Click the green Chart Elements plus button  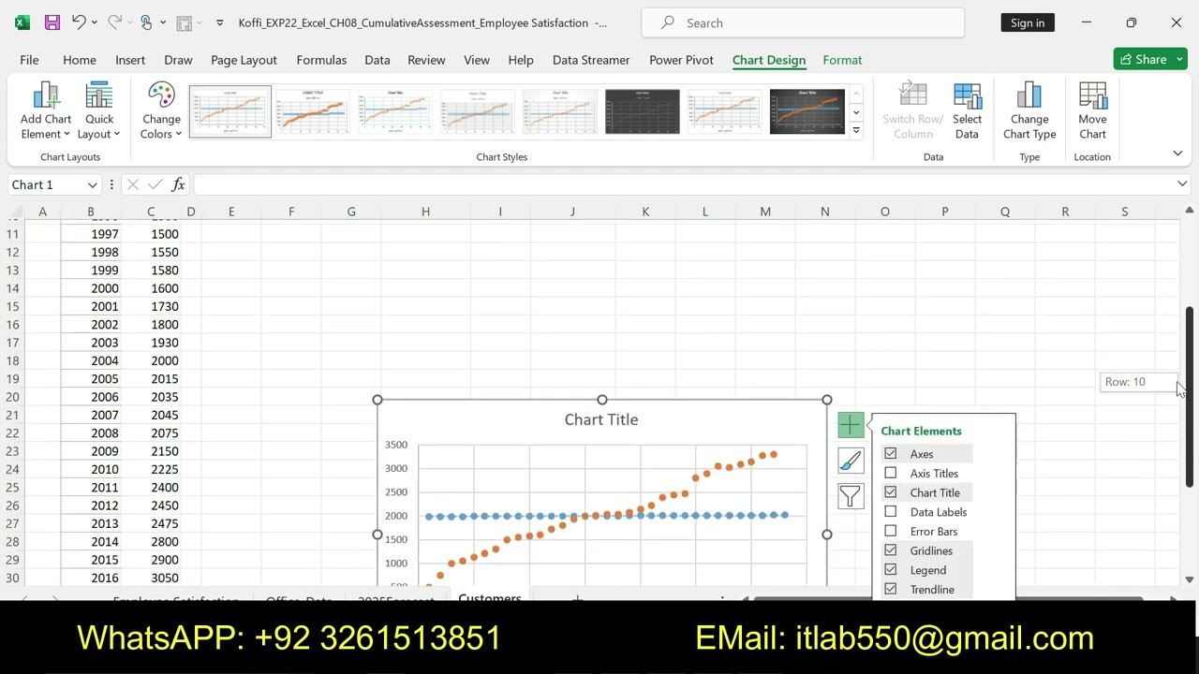point(850,426)
